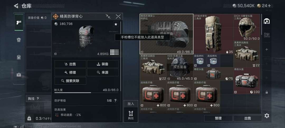Open the briefcase category in left sidebar

19,75
